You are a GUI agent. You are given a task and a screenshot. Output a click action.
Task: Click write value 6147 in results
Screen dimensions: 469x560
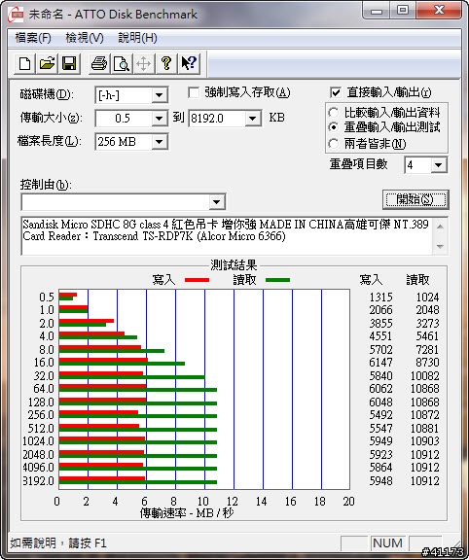point(380,363)
